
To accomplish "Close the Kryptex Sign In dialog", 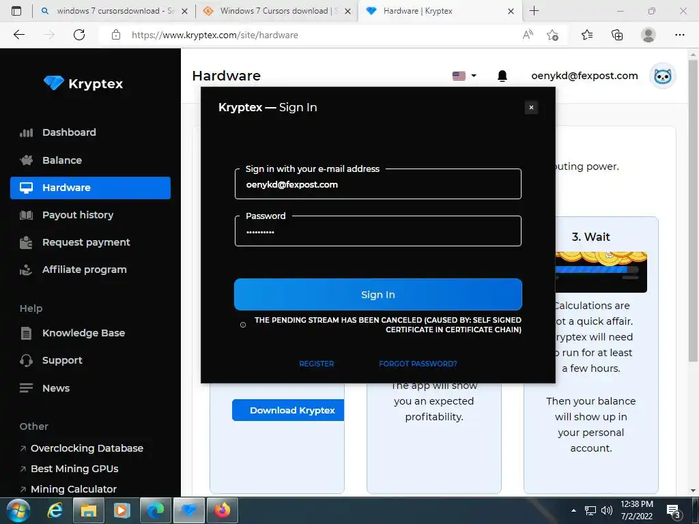I will click(531, 107).
